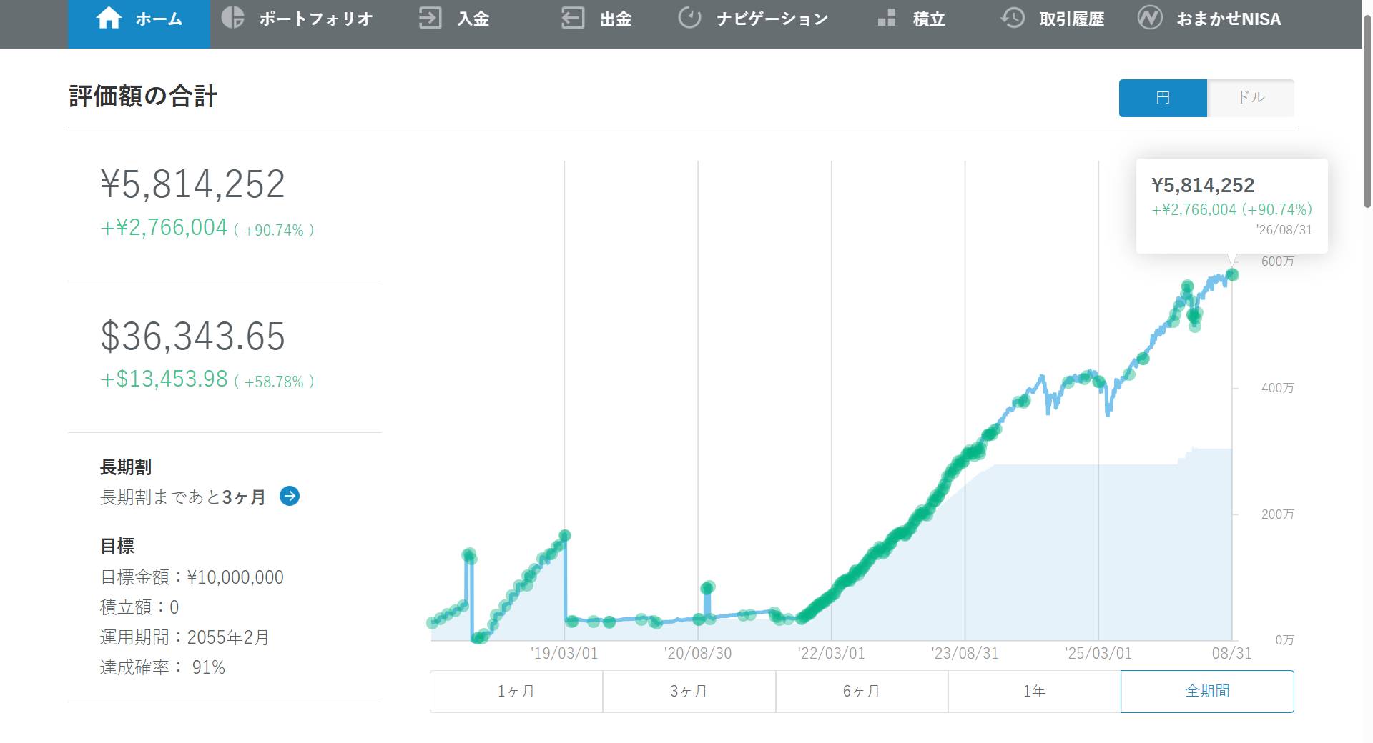1373x743 pixels.
Task: Click the 400万 axis label
Action: (x=1277, y=388)
